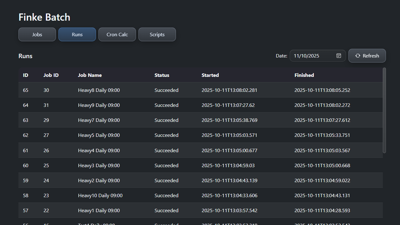
Task: Select the Heavy9 Daily 09:00 run row
Action: [99, 105]
